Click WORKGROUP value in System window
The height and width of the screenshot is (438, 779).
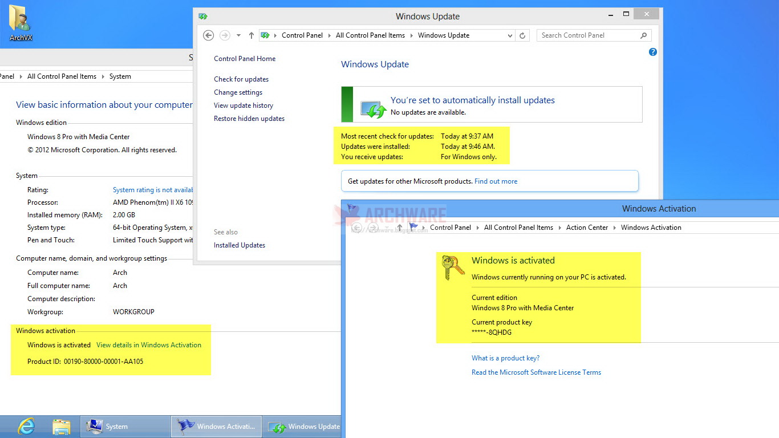[133, 312]
